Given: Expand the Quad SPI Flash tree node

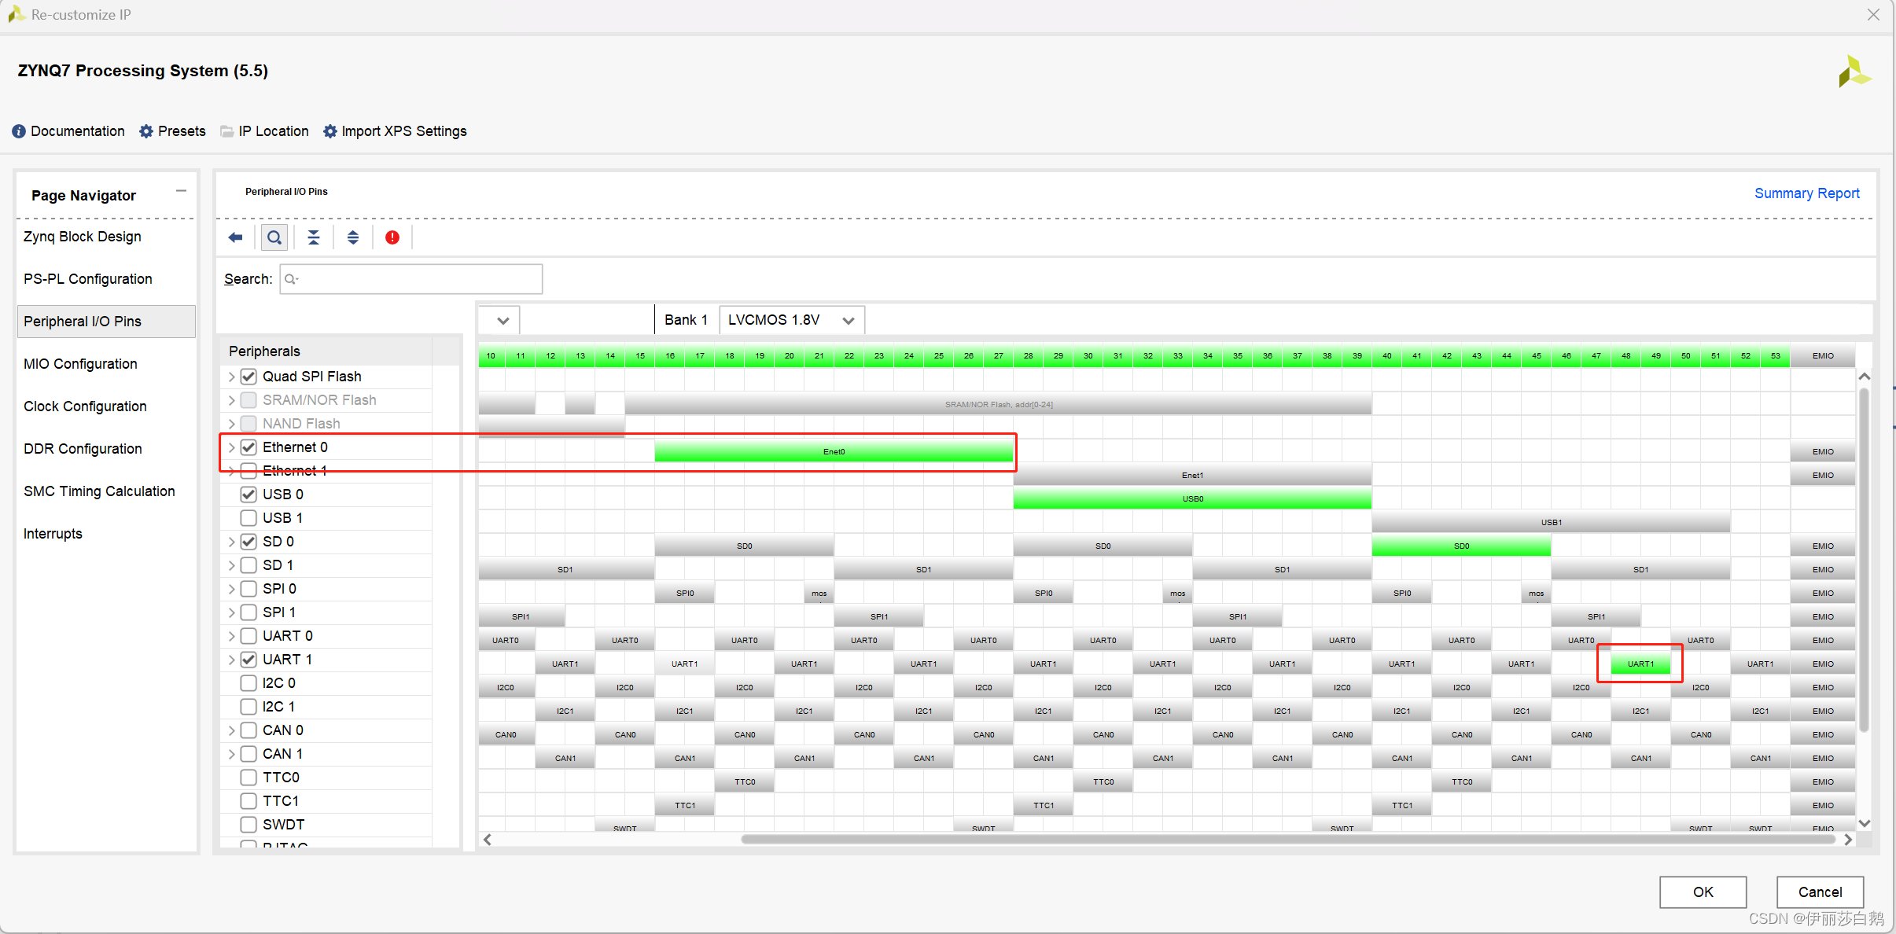Looking at the screenshot, I should click(231, 377).
